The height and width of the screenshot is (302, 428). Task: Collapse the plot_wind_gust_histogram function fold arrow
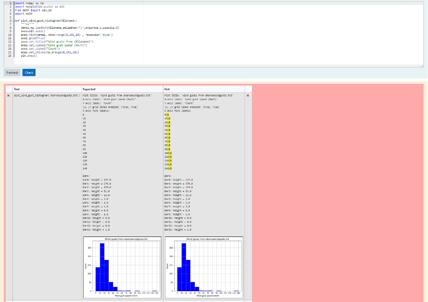point(13,20)
